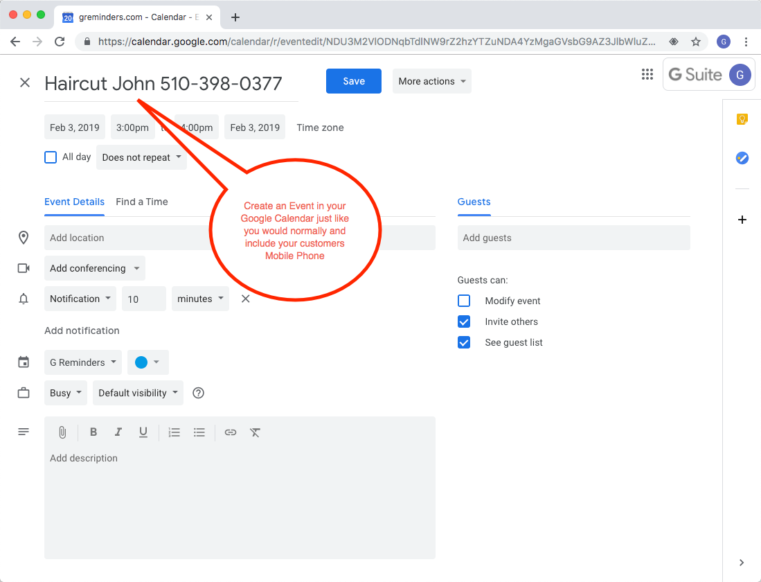
Task: Open the Busy availability dropdown
Action: coord(66,393)
